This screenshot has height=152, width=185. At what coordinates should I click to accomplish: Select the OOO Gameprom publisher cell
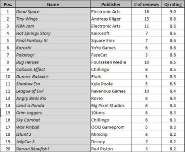tap(111, 127)
